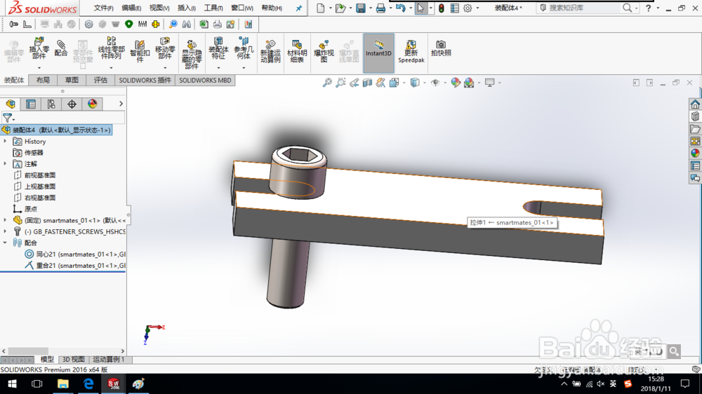This screenshot has width=702, height=394.
Task: Click the Exploded View (爆炸视图) tool
Action: click(324, 51)
